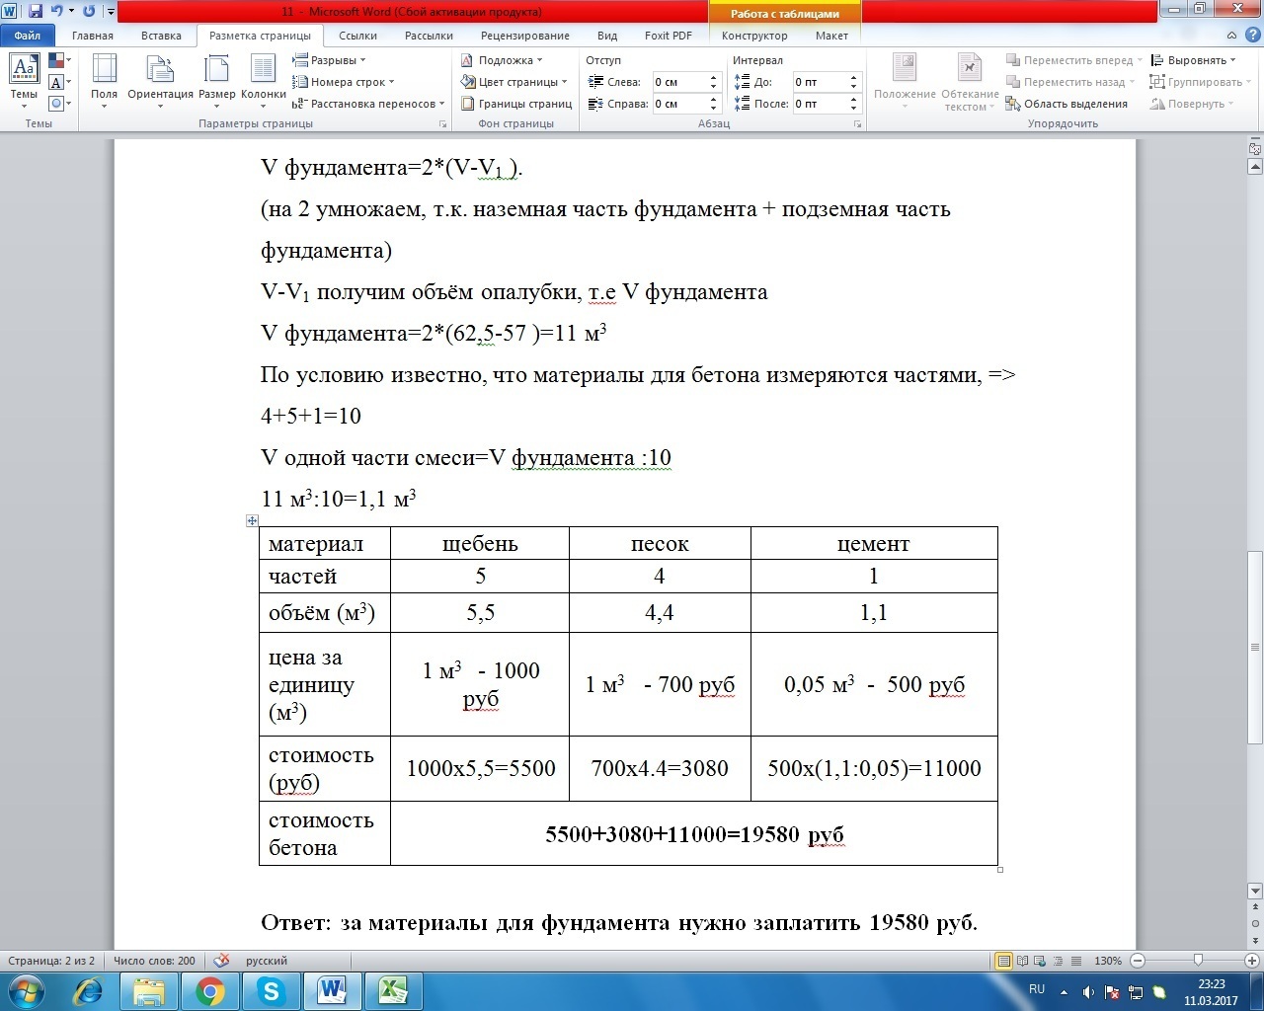The image size is (1264, 1011).
Task: Increase the До spacing before value
Action: pos(855,78)
